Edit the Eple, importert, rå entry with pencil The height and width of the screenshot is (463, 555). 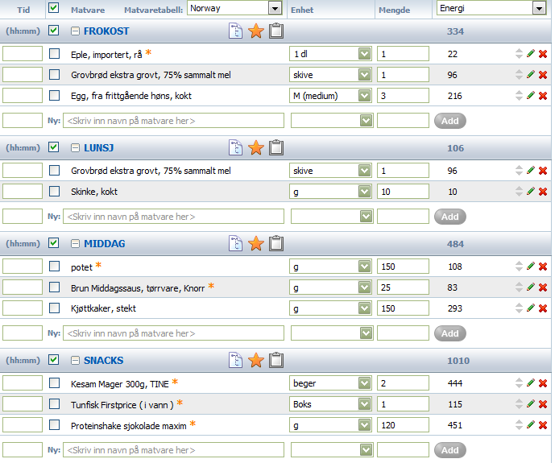coord(531,53)
